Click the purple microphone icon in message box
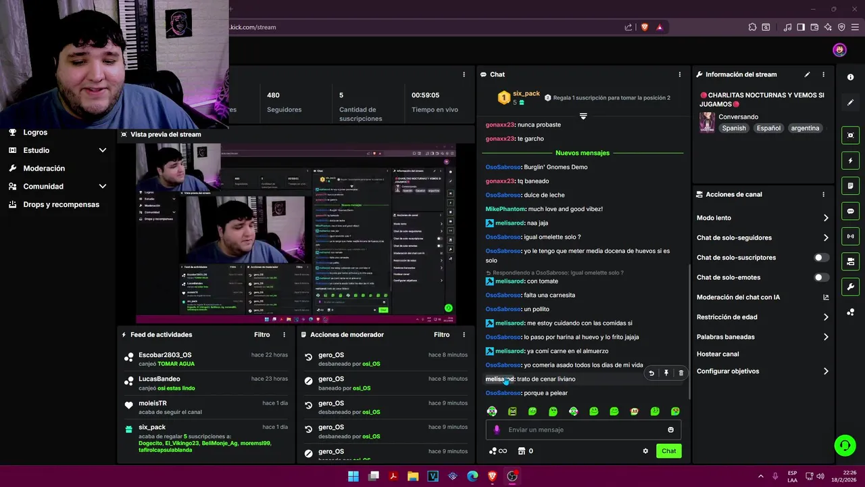The width and height of the screenshot is (865, 487). coord(497,430)
